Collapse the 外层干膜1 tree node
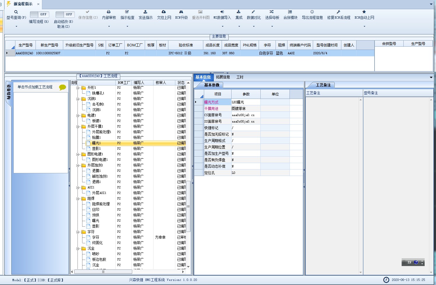436x285 pixels. click(78, 127)
